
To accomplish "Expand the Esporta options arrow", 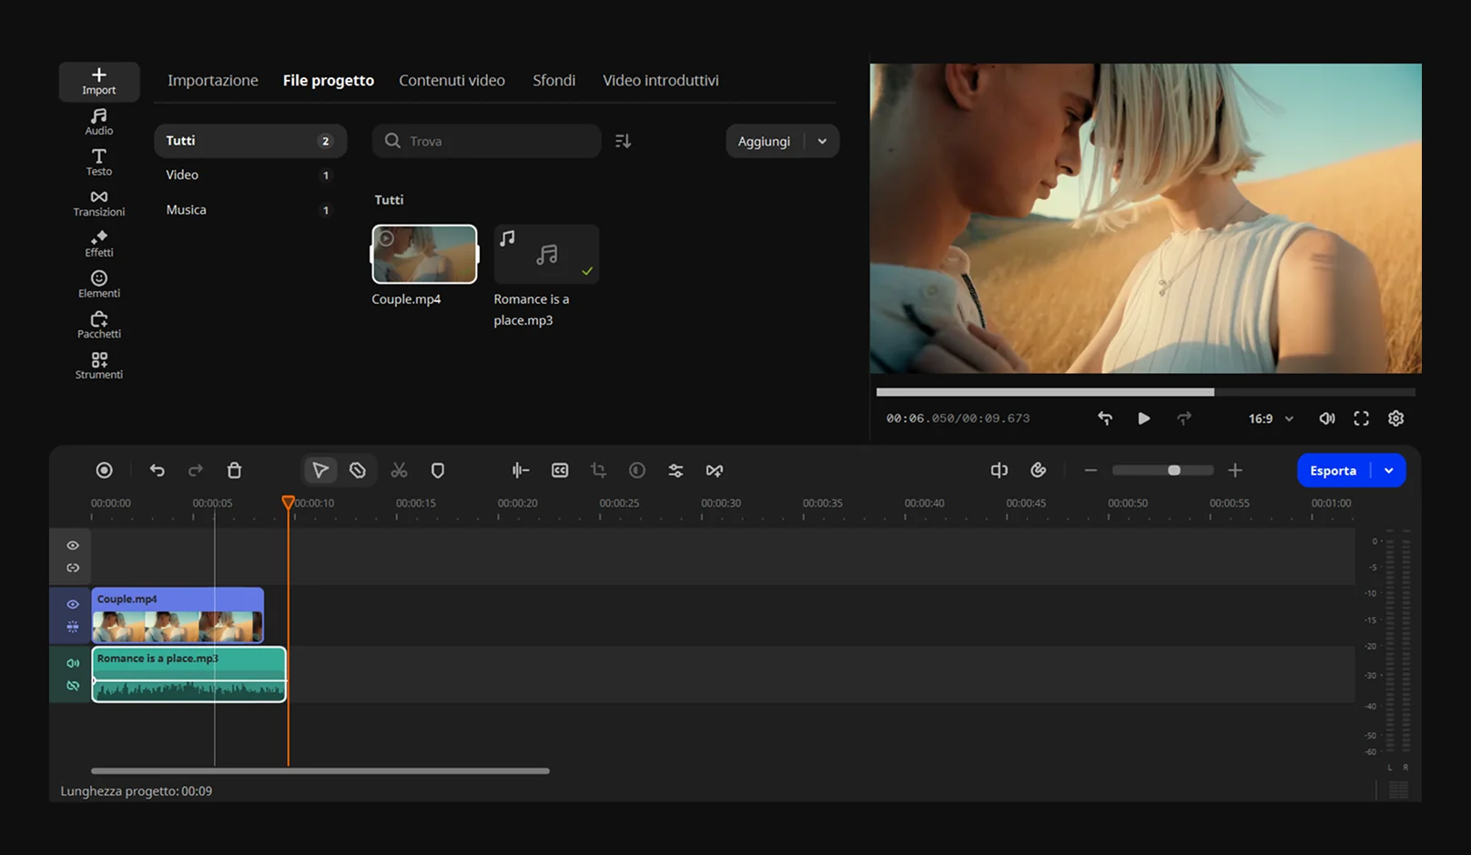I will (1388, 470).
